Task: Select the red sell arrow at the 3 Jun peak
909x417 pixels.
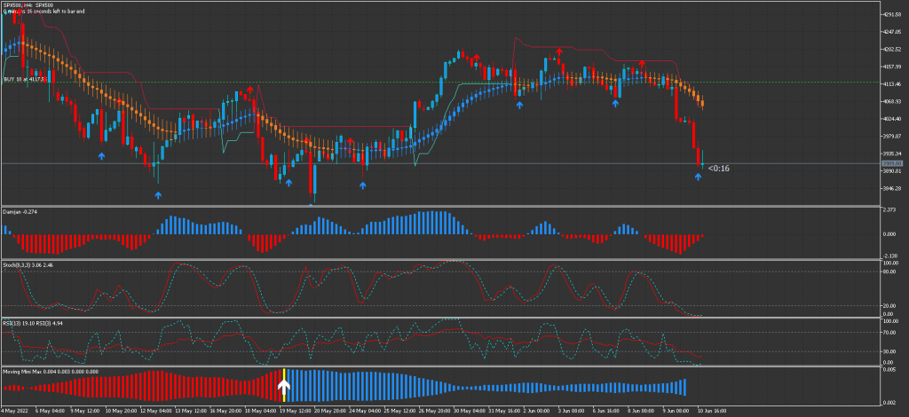Action: pos(558,52)
